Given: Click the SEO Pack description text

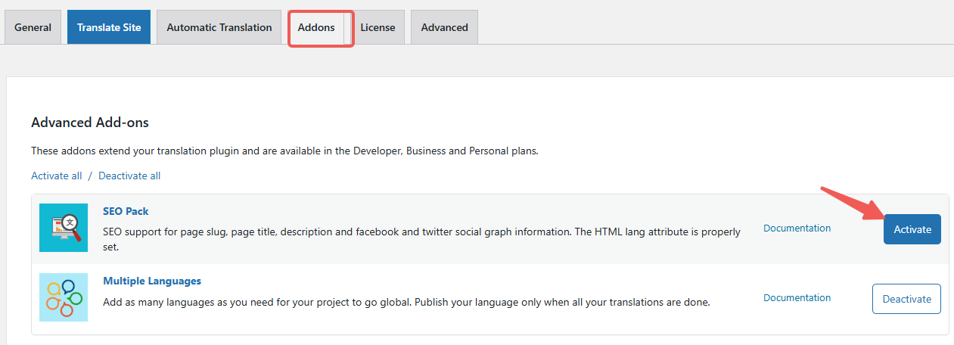Looking at the screenshot, I should point(421,233).
